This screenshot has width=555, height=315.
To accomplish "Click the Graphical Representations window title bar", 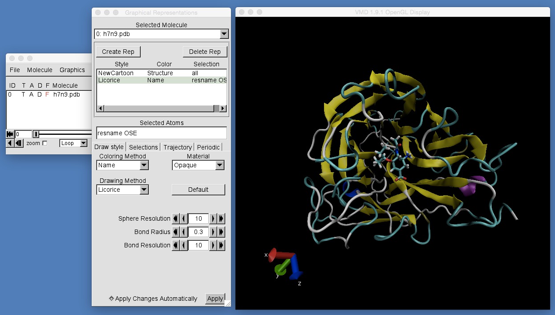I will 161,12.
